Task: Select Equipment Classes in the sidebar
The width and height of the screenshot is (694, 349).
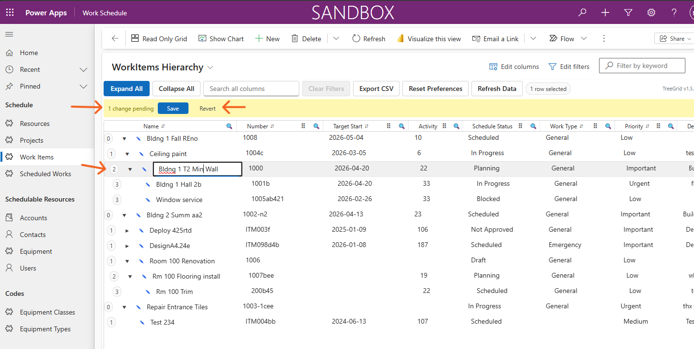Action: [x=47, y=312]
